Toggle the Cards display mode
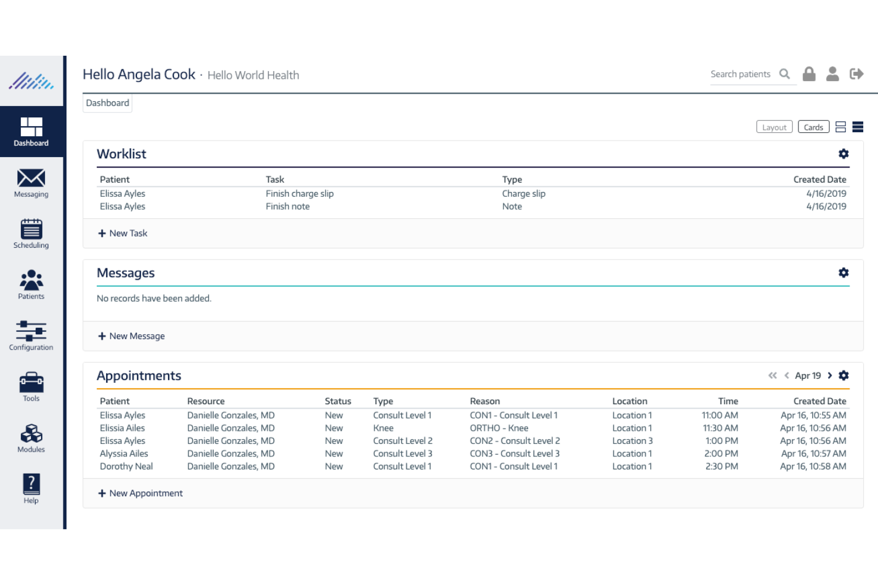This screenshot has height=585, width=878. point(813,126)
